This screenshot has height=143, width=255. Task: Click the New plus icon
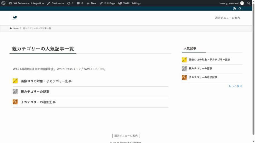(x=88, y=3)
